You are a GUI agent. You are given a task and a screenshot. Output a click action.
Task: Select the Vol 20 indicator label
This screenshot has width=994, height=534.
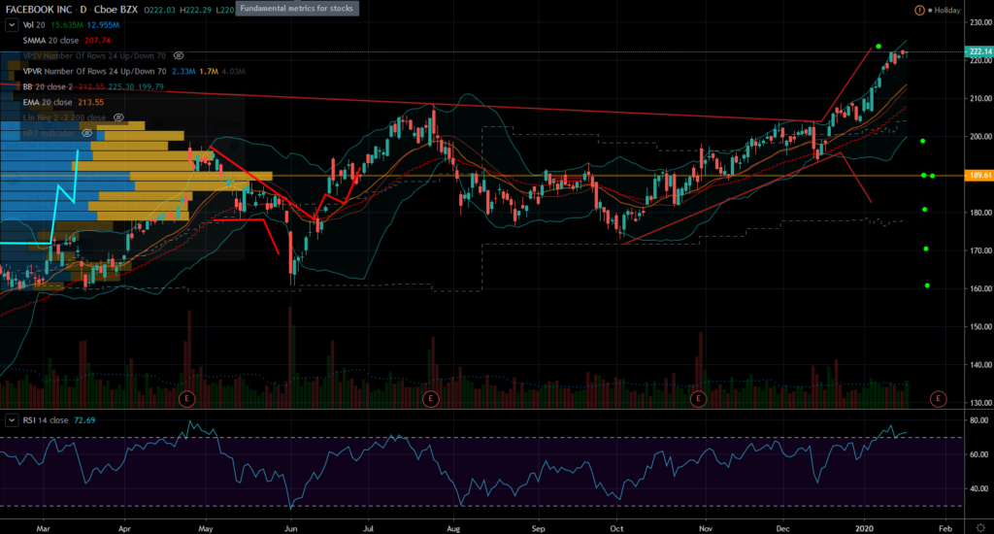click(34, 24)
